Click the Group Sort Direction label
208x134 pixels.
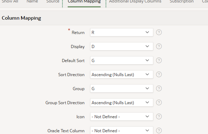tap(65, 103)
